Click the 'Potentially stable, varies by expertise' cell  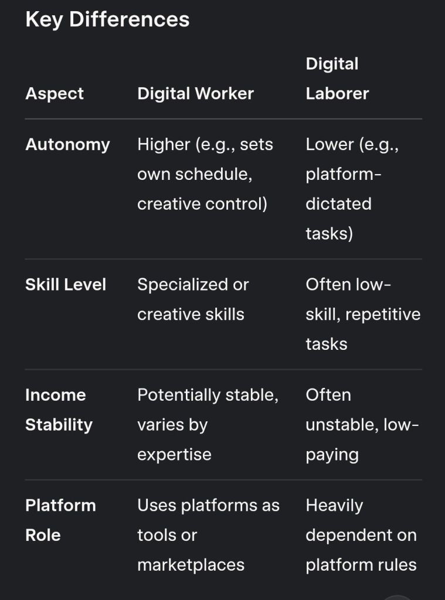point(207,424)
